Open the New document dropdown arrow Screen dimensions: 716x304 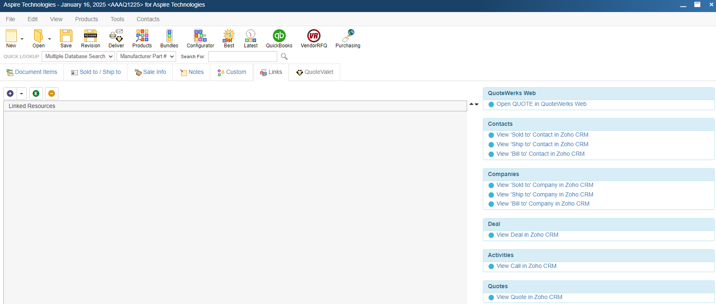[x=22, y=39]
